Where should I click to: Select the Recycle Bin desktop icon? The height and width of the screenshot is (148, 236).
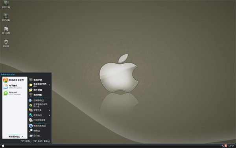[6, 43]
